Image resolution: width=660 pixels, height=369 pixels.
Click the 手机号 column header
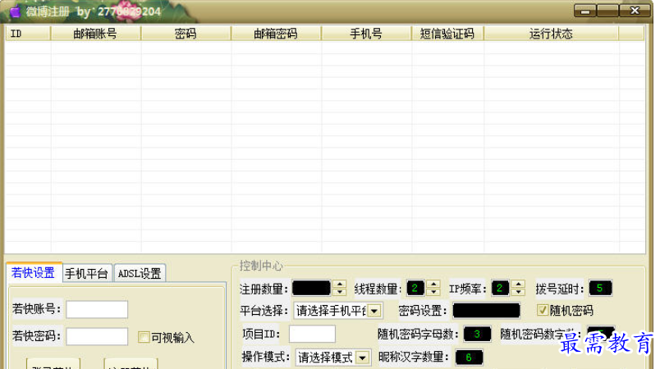[366, 34]
